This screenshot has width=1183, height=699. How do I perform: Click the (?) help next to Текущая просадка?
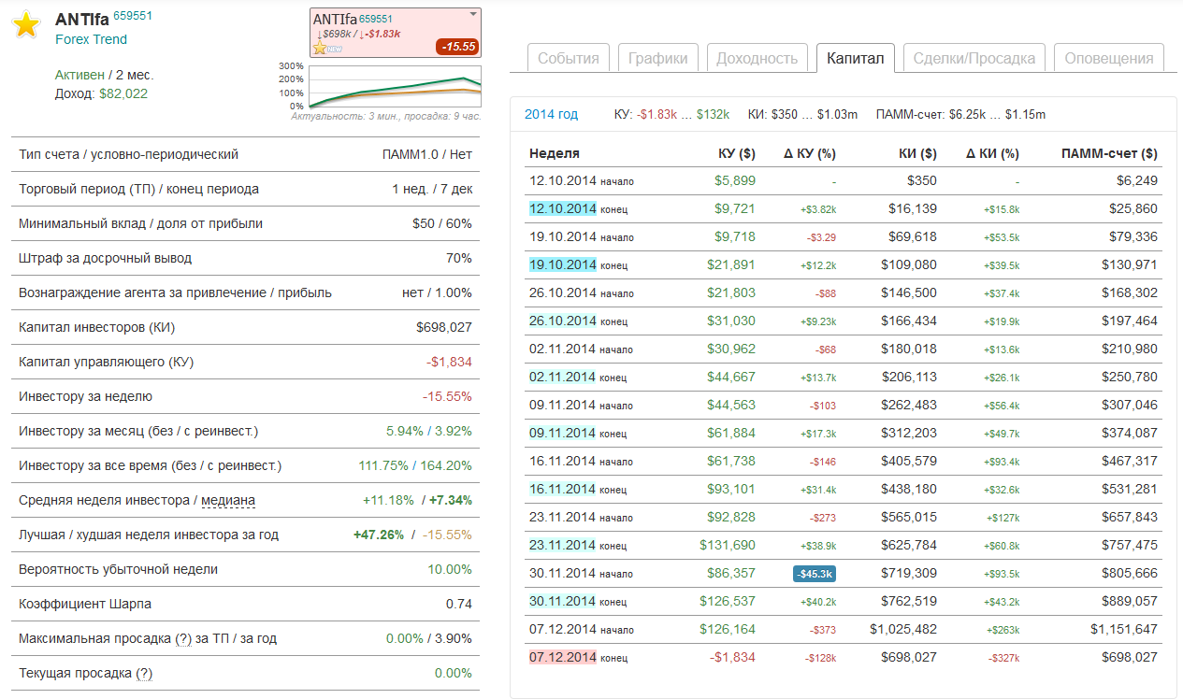(x=144, y=673)
